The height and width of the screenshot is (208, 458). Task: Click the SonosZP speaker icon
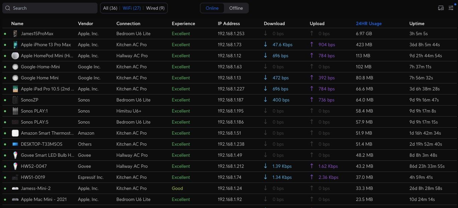[15, 100]
